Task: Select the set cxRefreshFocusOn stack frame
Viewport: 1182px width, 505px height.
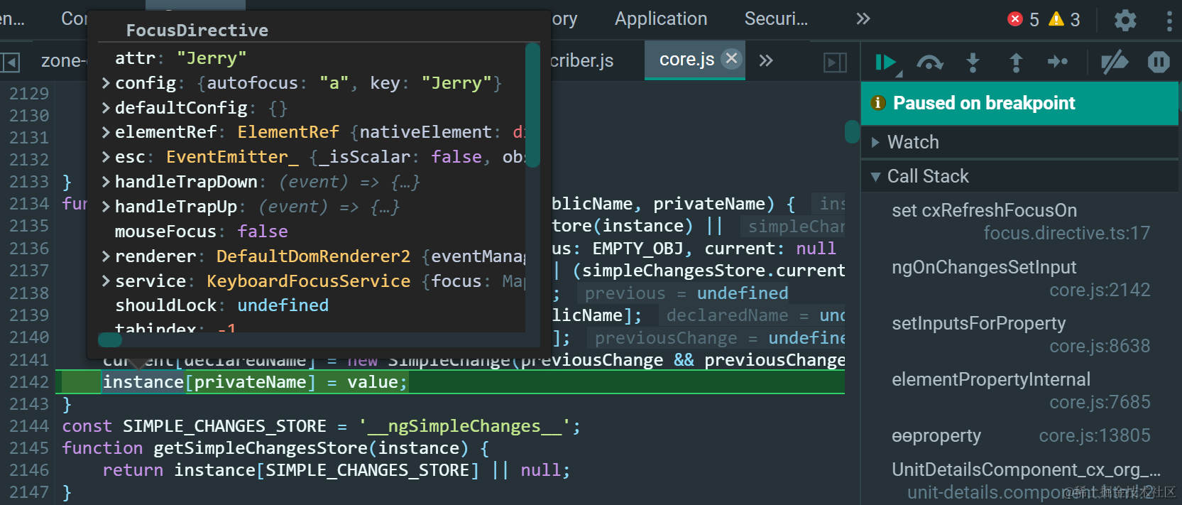Action: tap(984, 210)
